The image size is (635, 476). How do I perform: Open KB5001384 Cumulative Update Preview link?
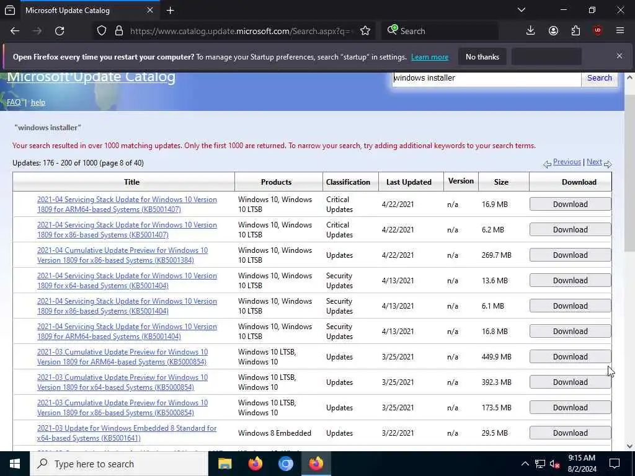coord(123,255)
